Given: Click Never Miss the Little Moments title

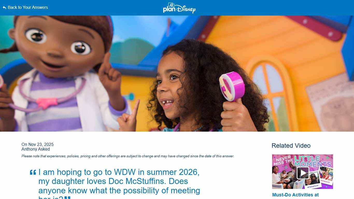Looking at the screenshot, I should point(302,161).
